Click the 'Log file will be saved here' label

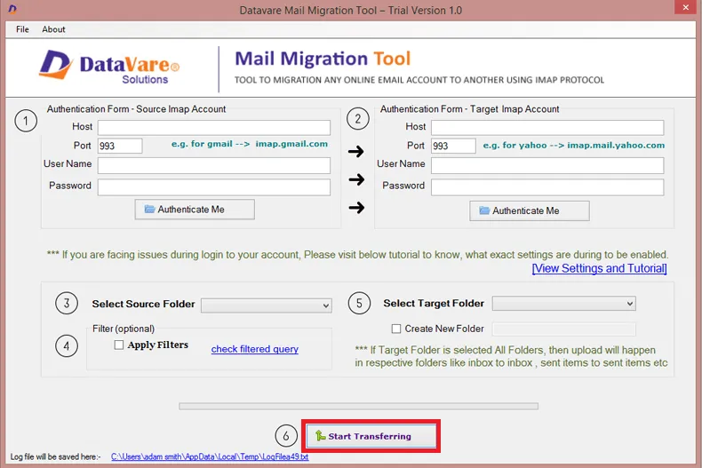(x=55, y=456)
